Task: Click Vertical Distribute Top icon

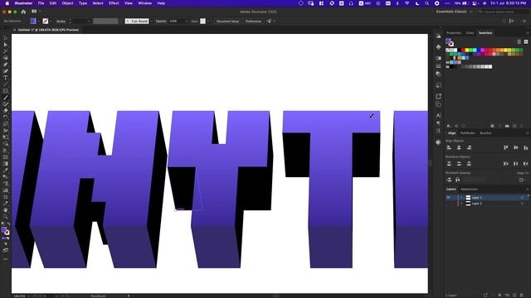Action: pos(449,164)
